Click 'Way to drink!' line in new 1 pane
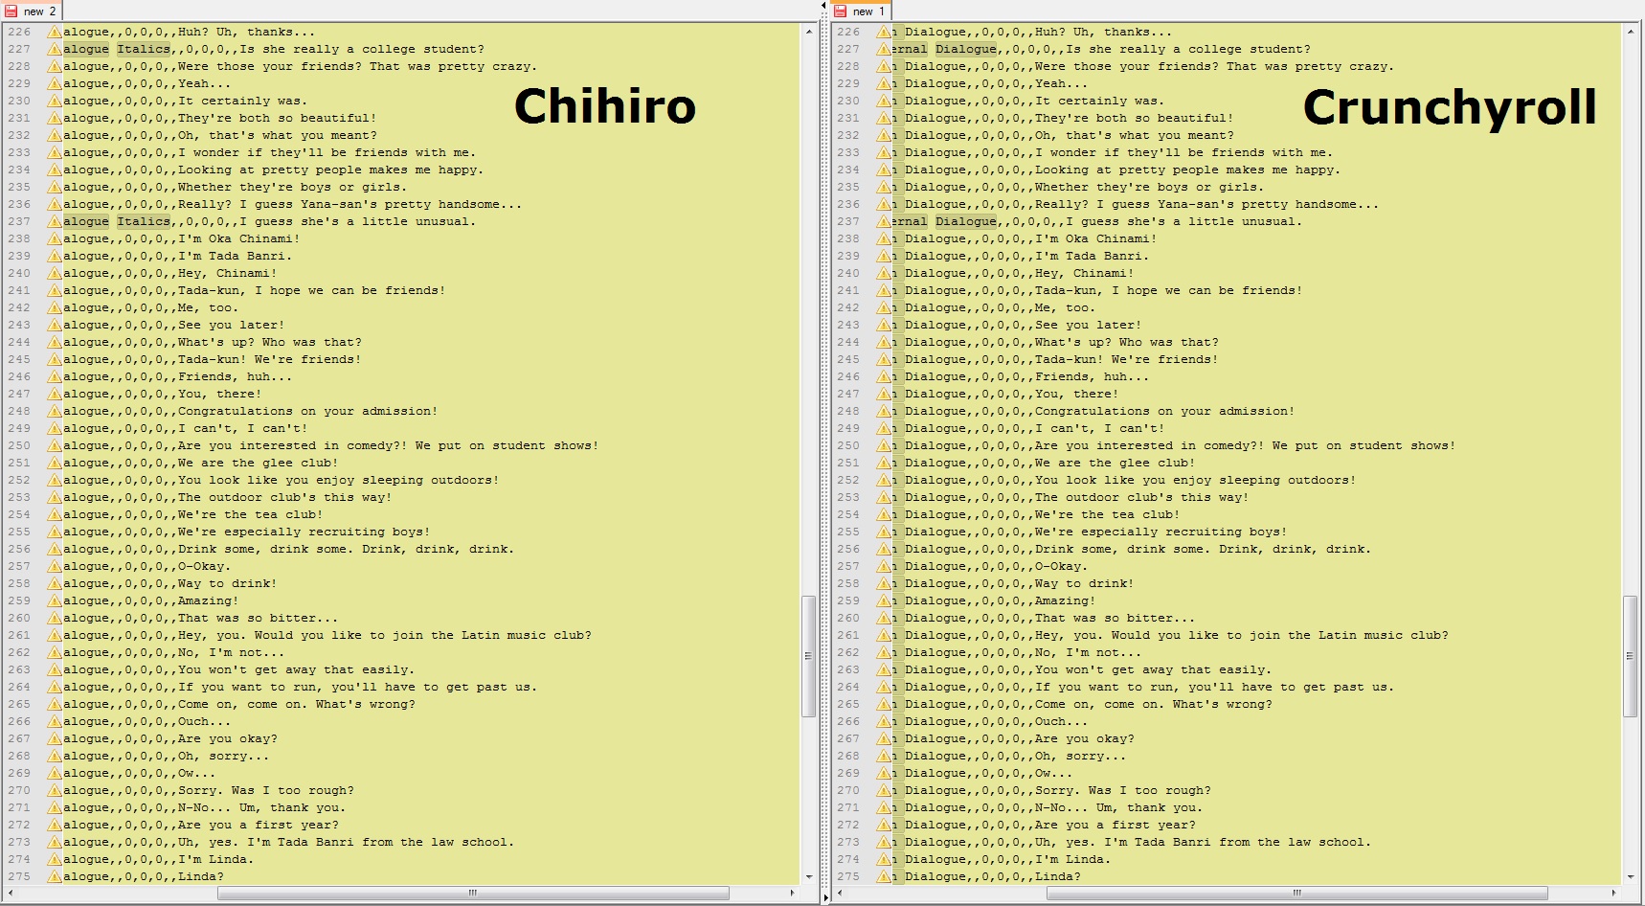Screen dimensions: 1645x906 (x=1085, y=584)
